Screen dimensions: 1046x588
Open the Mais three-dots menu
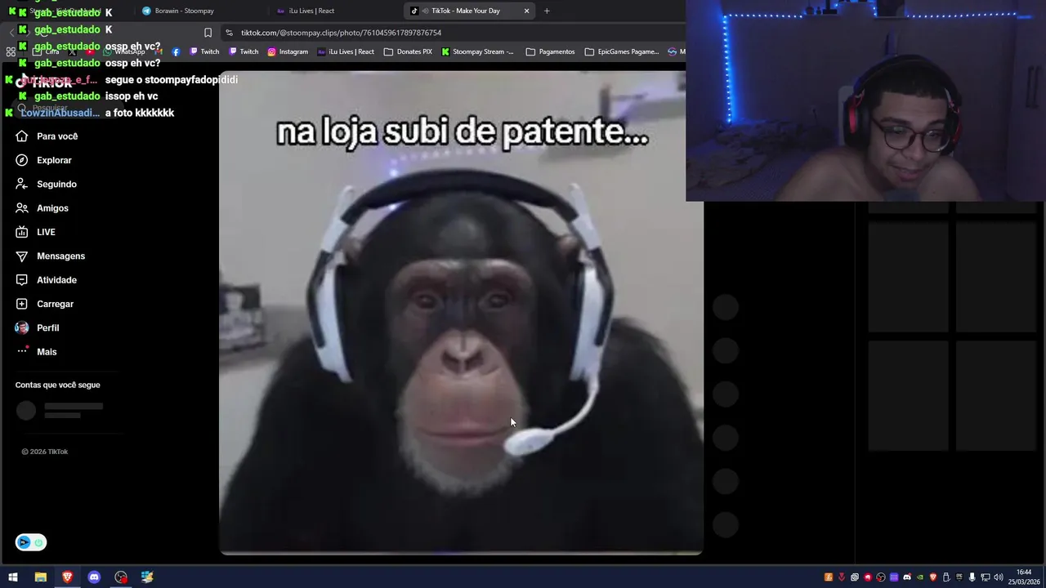(x=22, y=351)
